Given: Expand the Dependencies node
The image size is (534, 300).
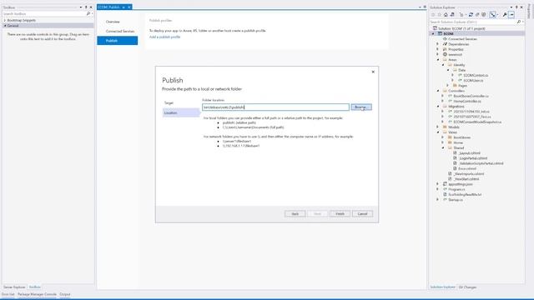Looking at the screenshot, I should coord(438,44).
